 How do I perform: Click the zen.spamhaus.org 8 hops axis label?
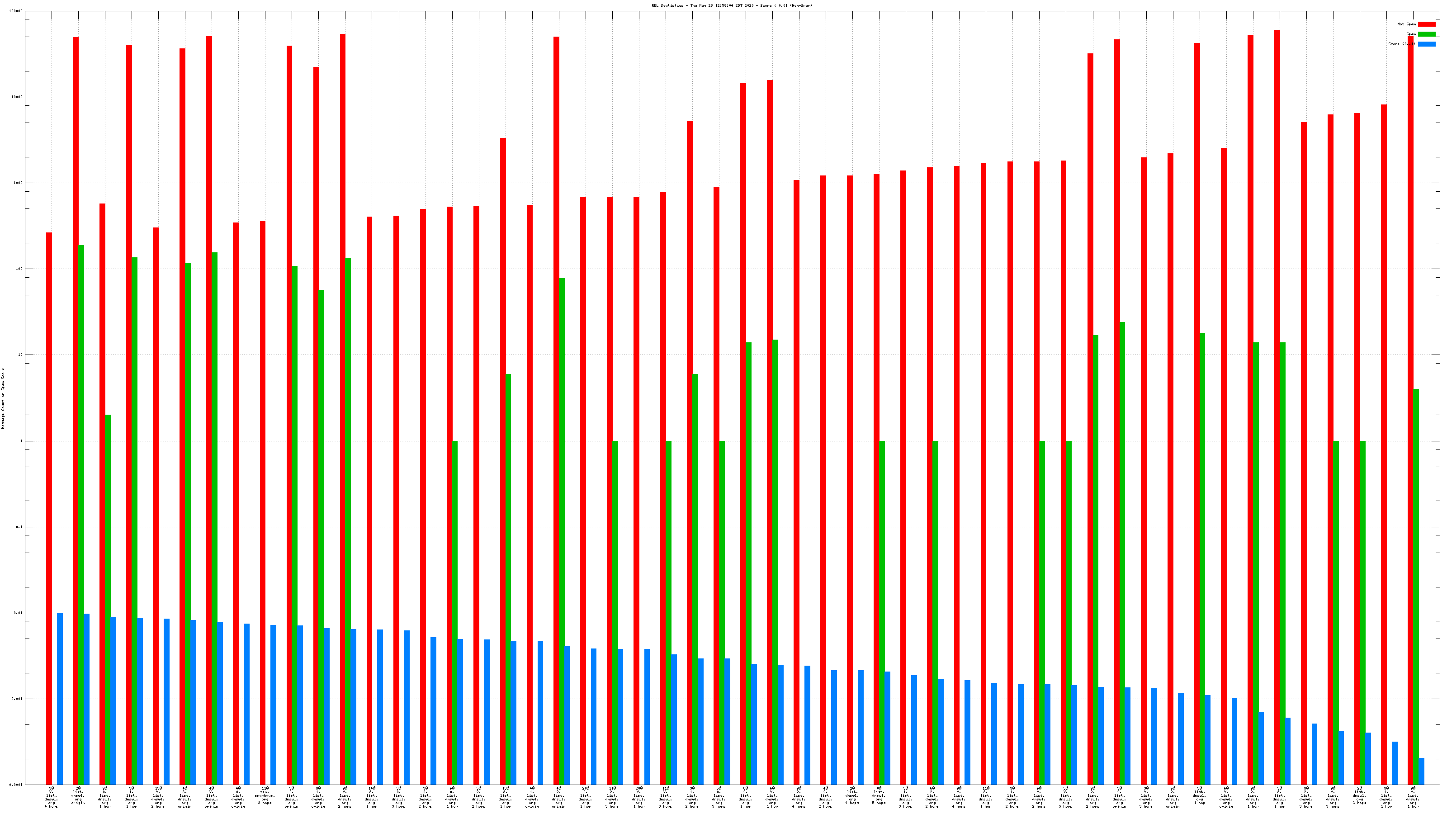265,795
